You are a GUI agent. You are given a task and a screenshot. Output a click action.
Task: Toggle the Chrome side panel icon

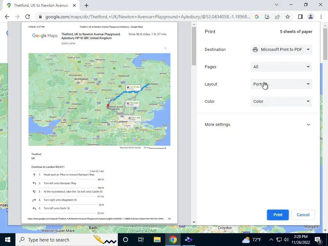point(300,17)
